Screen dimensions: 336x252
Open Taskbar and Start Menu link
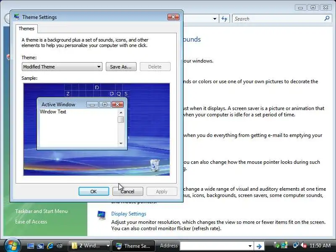(41, 211)
